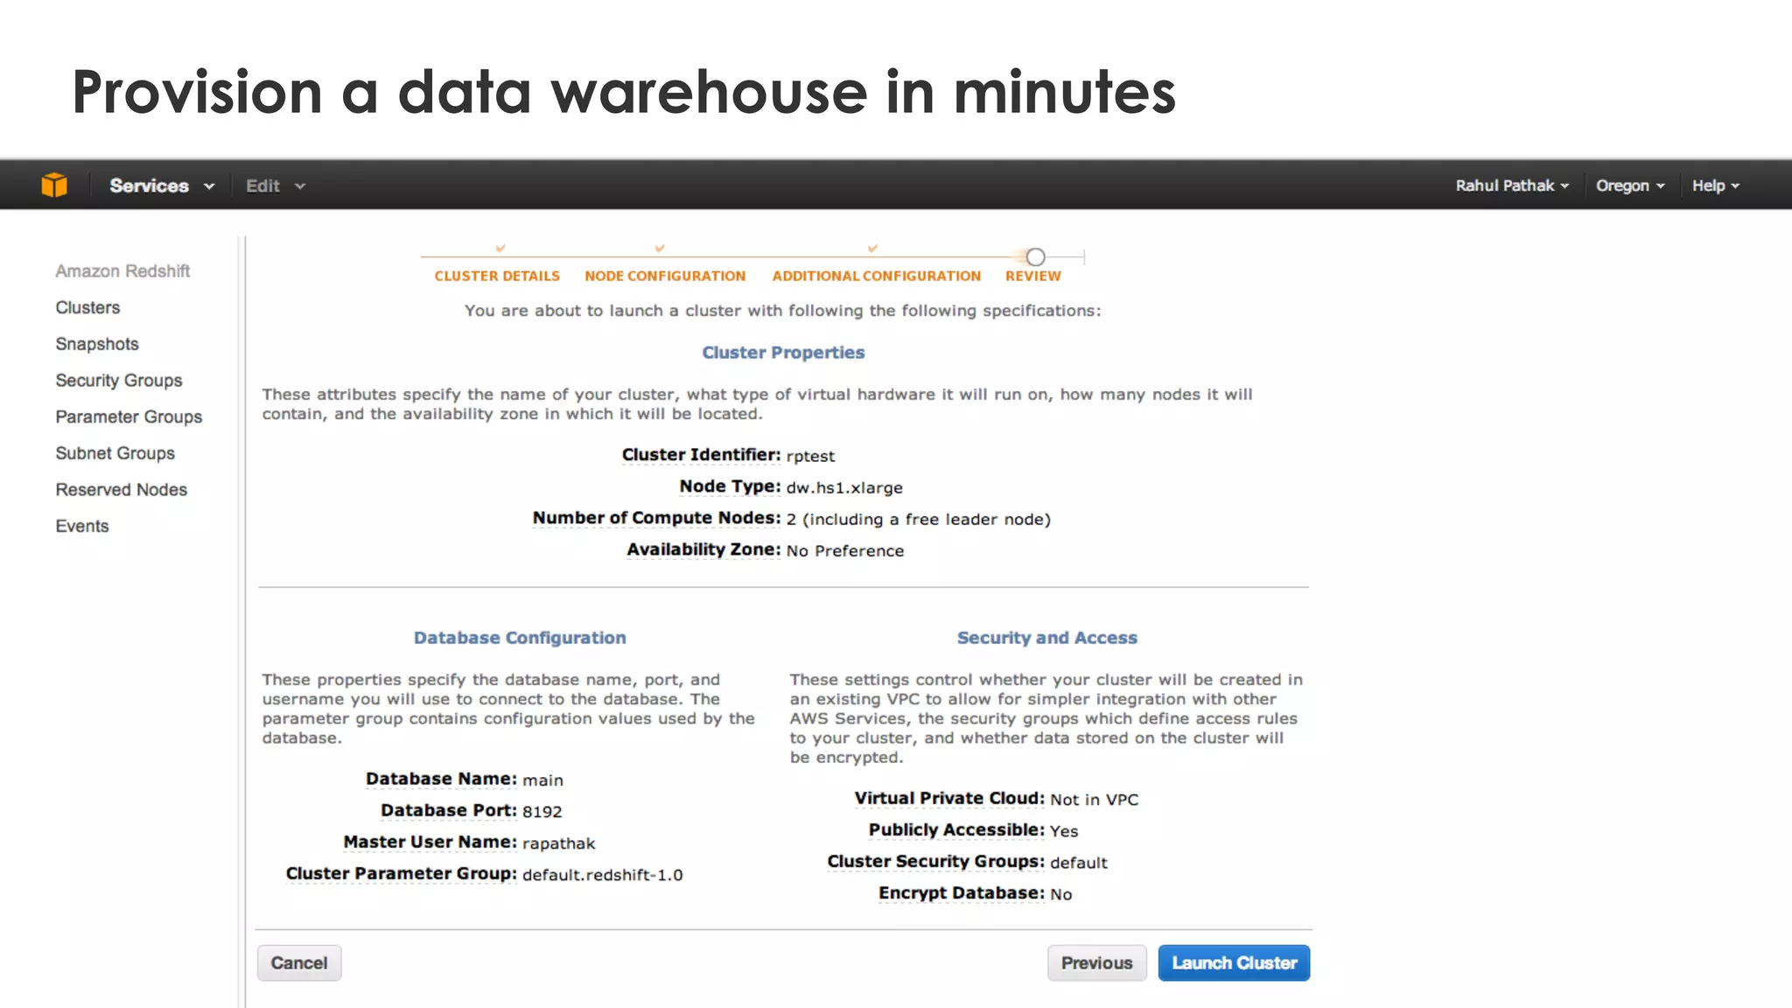Open Subnet Groups in the sidebar
The image size is (1792, 1008).
[x=115, y=453]
